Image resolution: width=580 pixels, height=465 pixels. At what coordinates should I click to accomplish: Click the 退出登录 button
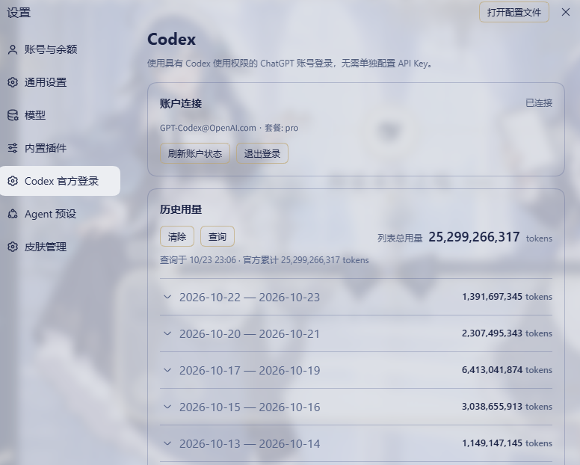point(262,153)
